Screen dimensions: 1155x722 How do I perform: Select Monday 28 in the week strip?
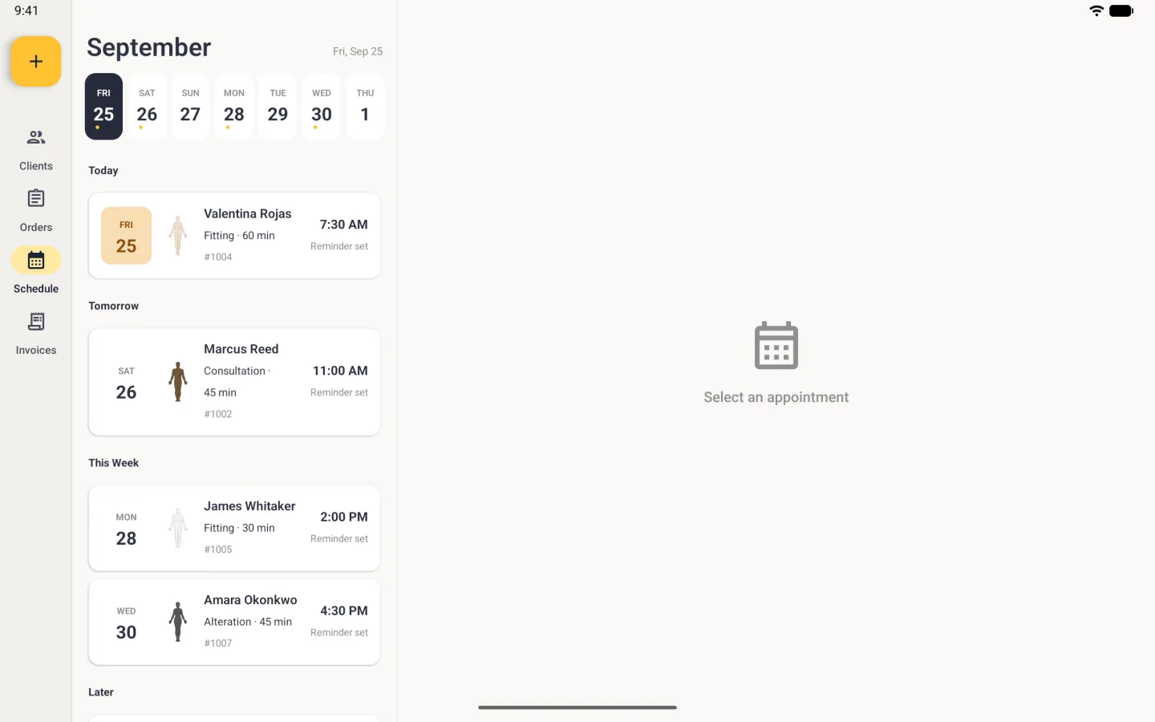click(x=234, y=107)
